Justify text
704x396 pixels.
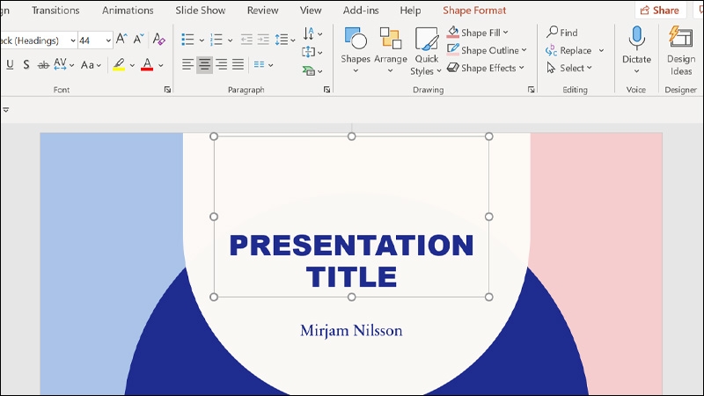[238, 65]
